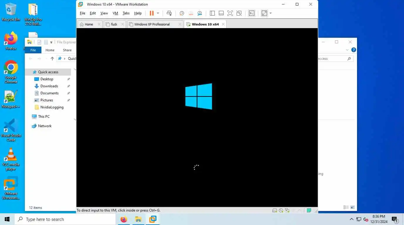Click the taskbar search box
This screenshot has height=225, width=404.
click(x=65, y=219)
